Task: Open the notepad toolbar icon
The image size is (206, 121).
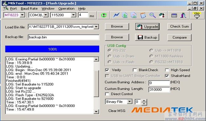Action: click(143, 15)
